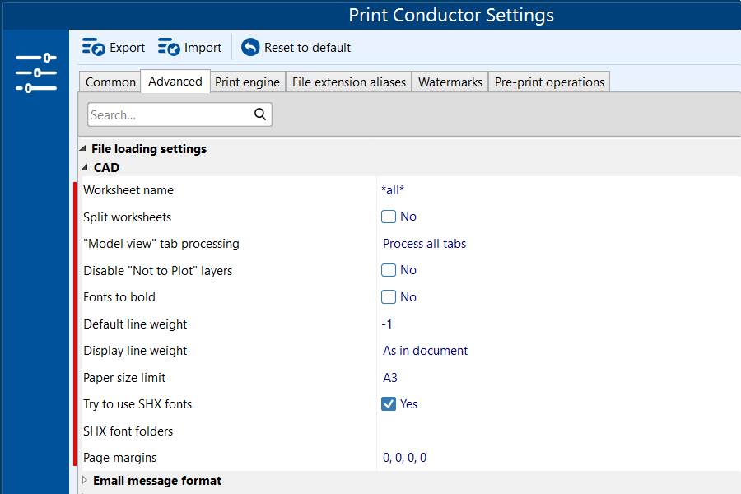Switch to the Common tab
Viewport: 741px width, 494px height.
click(110, 82)
